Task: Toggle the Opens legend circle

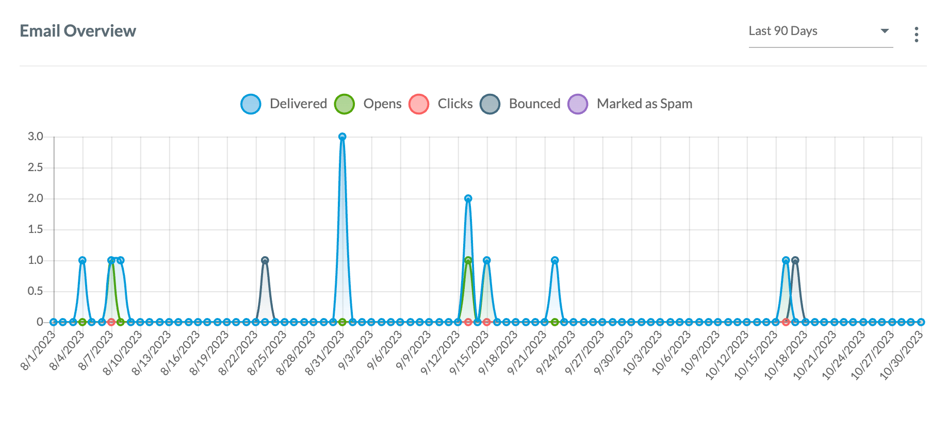Action: (x=344, y=104)
